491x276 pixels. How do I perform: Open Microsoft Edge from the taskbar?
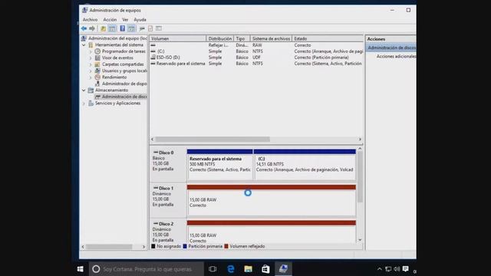[x=231, y=269]
